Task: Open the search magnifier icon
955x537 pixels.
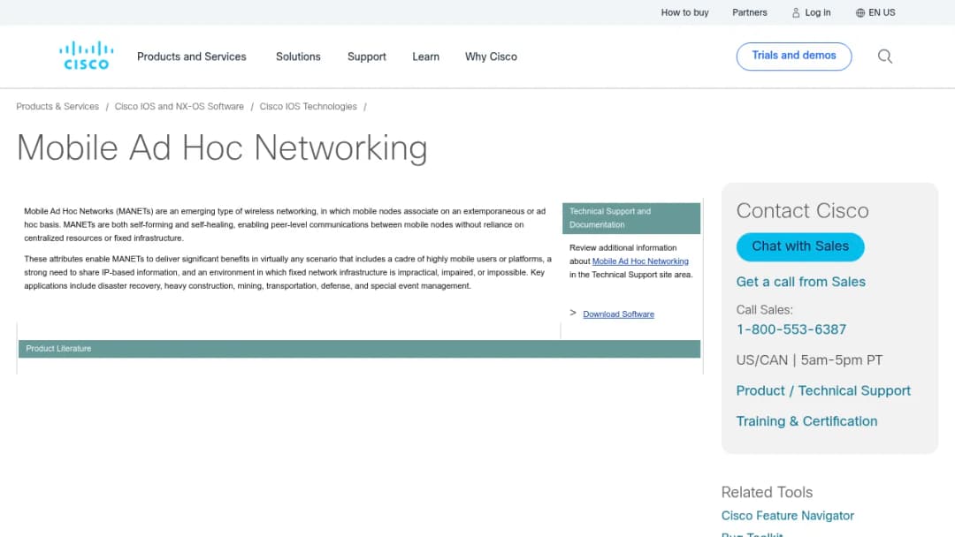Action: click(885, 57)
